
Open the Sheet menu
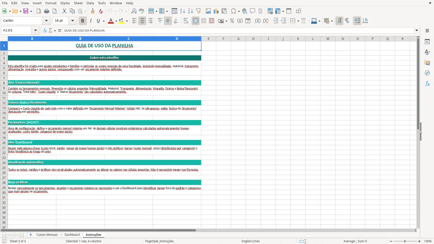tap(78, 3)
